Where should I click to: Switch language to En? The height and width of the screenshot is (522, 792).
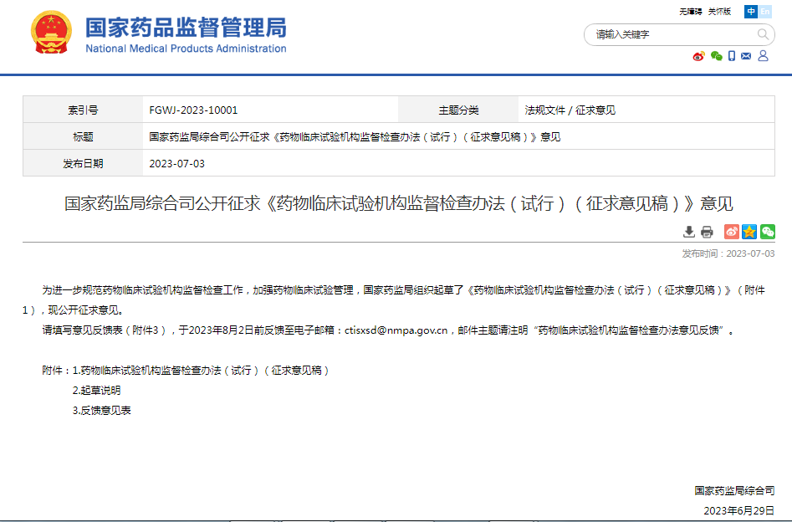pos(765,12)
